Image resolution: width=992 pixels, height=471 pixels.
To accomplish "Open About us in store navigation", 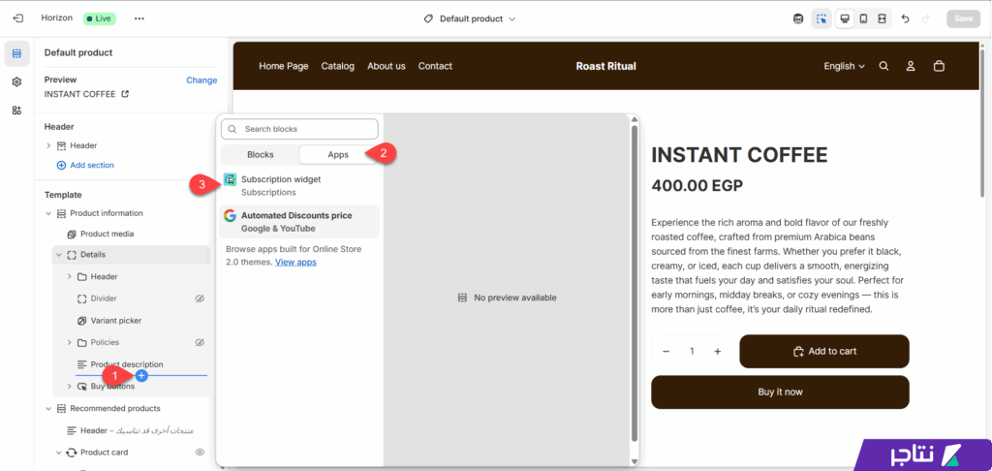I will [387, 66].
